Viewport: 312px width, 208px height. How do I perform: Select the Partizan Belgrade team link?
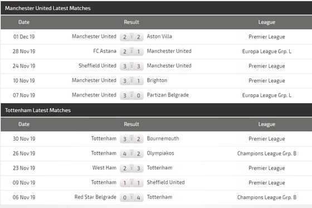click(168, 95)
